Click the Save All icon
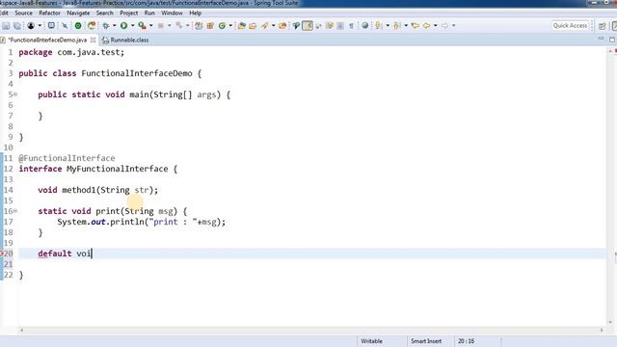The image size is (617, 347). pos(17,26)
